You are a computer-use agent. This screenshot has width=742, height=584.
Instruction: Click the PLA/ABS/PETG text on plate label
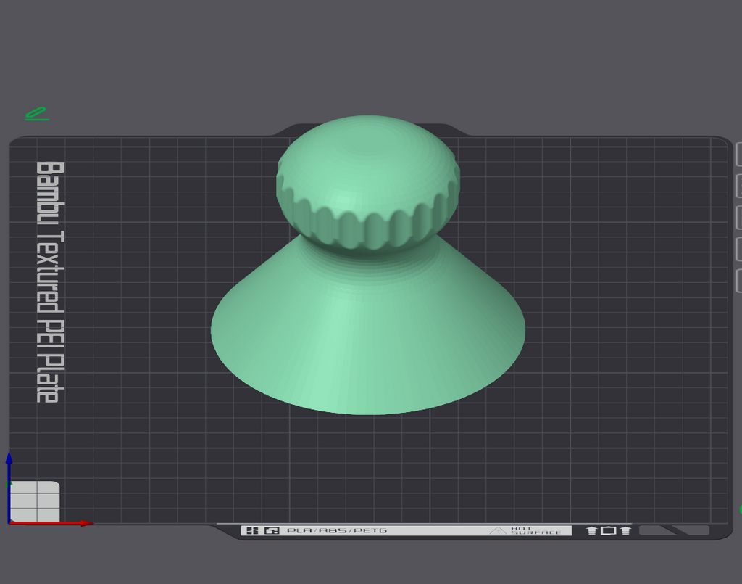point(337,530)
